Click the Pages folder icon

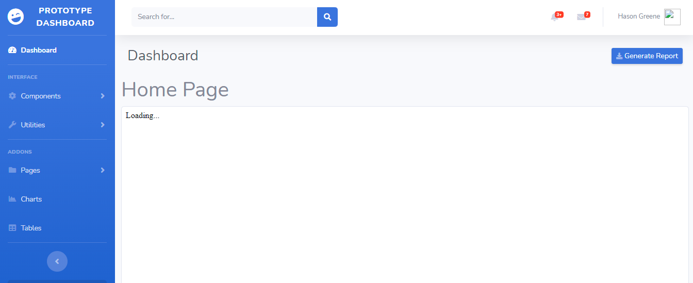pos(12,170)
